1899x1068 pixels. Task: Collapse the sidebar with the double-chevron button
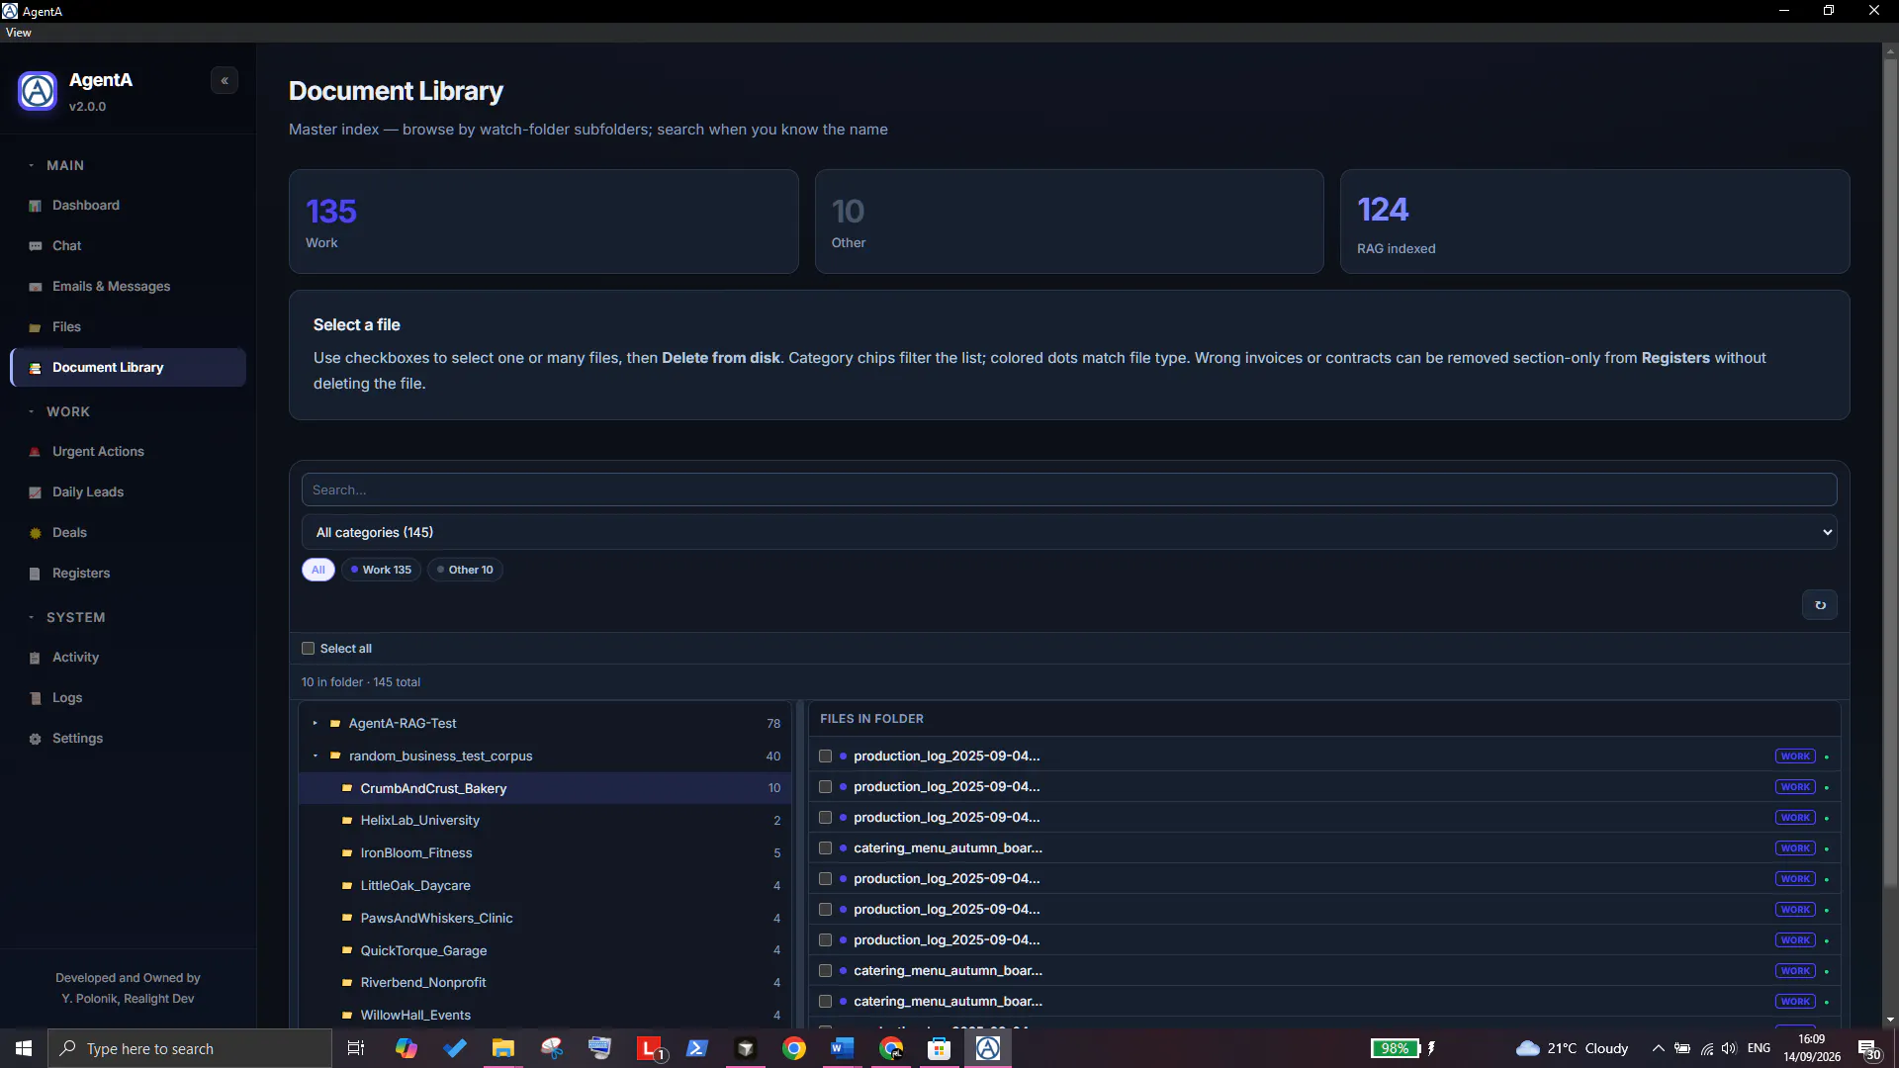coord(225,81)
